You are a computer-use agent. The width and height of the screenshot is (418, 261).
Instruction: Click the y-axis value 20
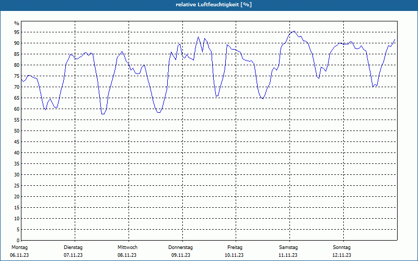click(17, 197)
